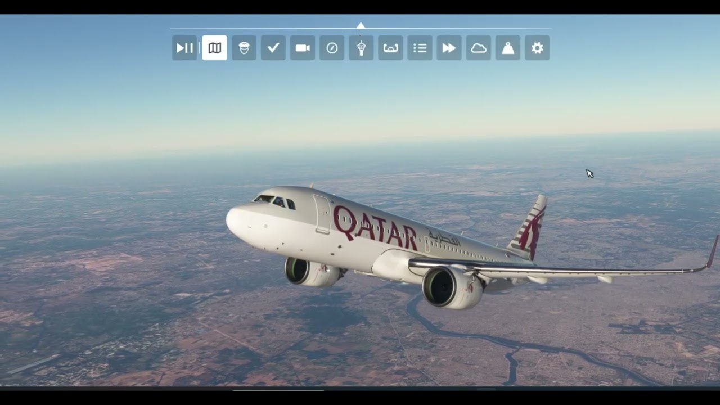Image resolution: width=720 pixels, height=405 pixels.
Task: Open the fuel and weight icon
Action: [x=508, y=48]
